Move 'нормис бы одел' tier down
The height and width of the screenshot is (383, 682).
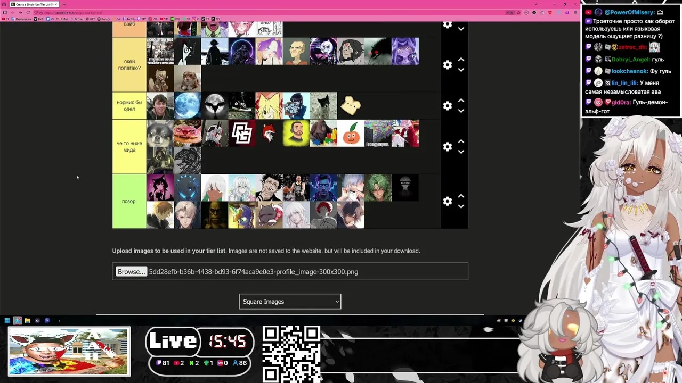pyautogui.click(x=461, y=111)
